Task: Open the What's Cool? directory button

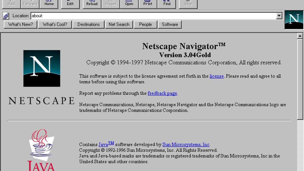Action: coord(55,25)
